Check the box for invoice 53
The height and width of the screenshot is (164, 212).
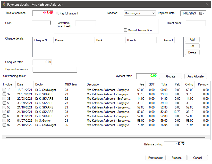pos(4,103)
